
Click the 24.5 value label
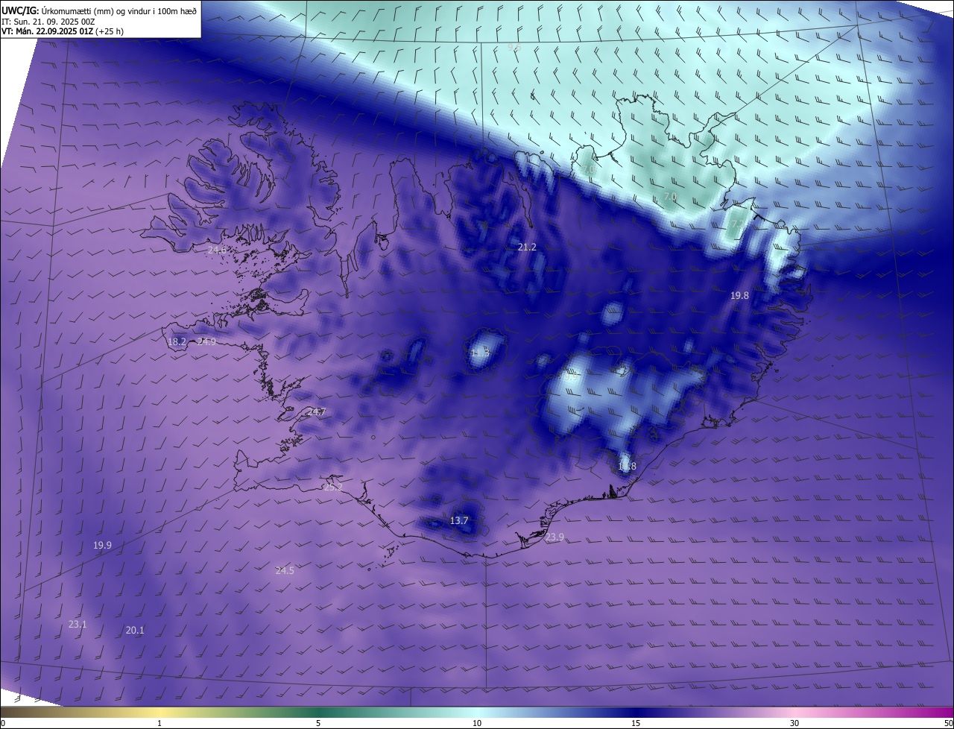pyautogui.click(x=285, y=570)
